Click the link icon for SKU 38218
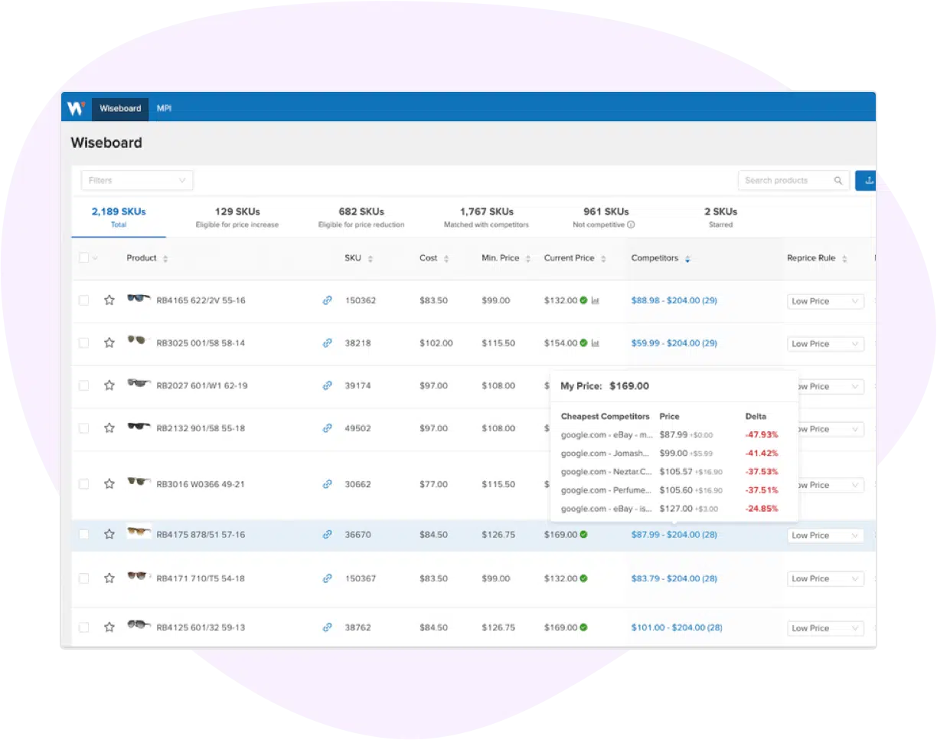 pyautogui.click(x=327, y=343)
